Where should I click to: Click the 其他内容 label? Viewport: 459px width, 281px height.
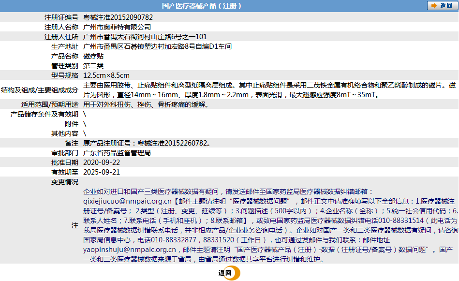pyautogui.click(x=65, y=133)
